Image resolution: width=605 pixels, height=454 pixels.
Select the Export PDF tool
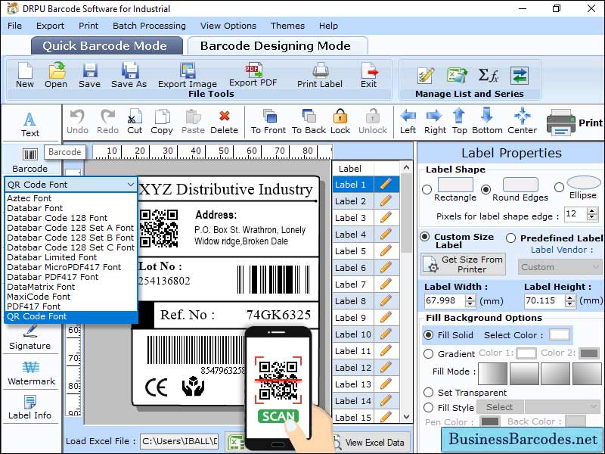point(254,76)
